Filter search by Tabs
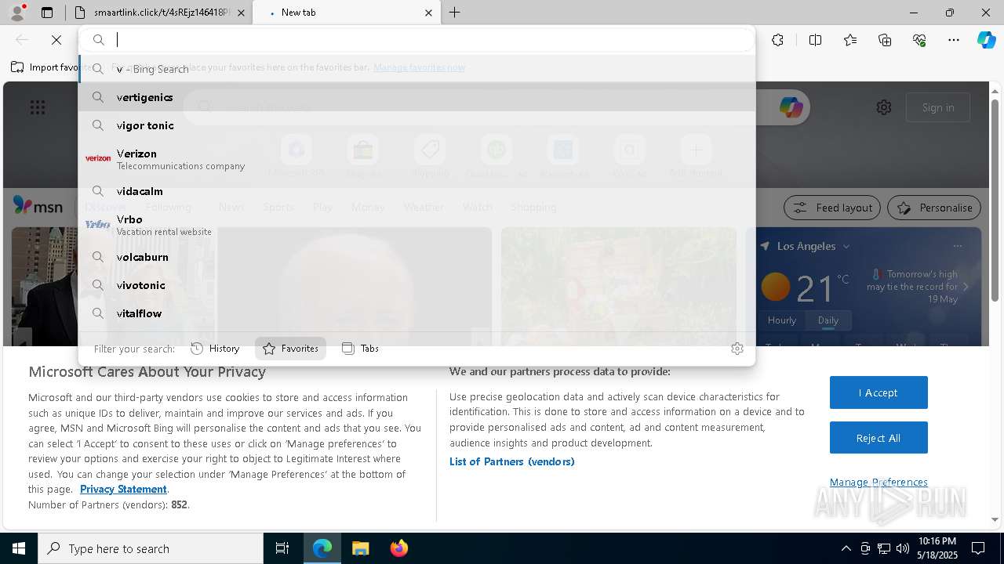 click(360, 349)
